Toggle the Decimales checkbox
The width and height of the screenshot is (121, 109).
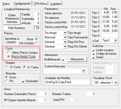(x=23, y=81)
